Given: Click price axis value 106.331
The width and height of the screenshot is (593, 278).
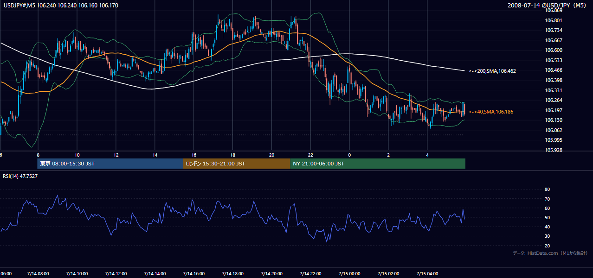Looking at the screenshot, I should click(554, 90).
